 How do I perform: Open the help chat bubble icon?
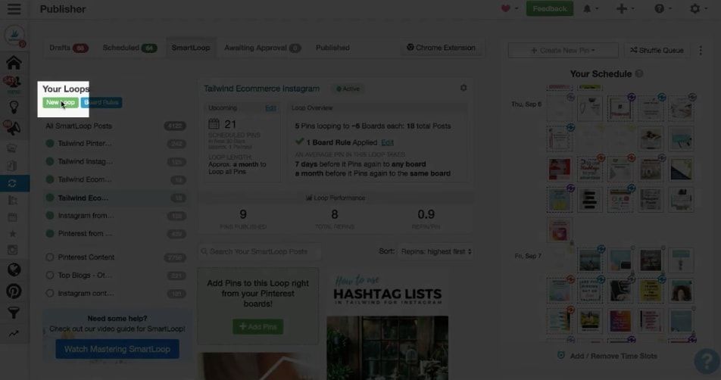pos(707,361)
